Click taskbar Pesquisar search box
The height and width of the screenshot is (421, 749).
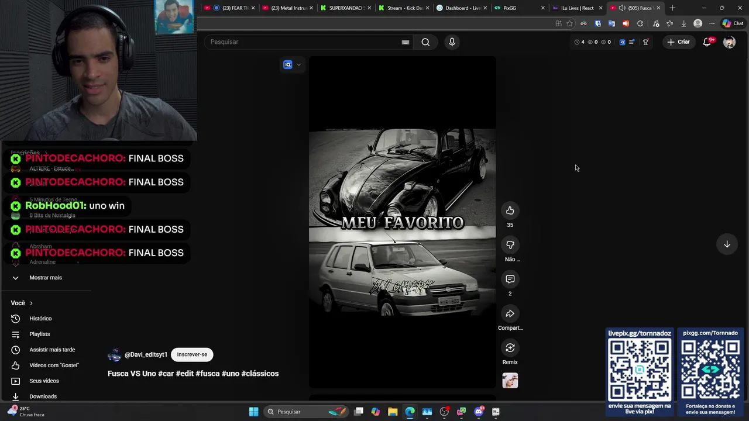coord(307,412)
